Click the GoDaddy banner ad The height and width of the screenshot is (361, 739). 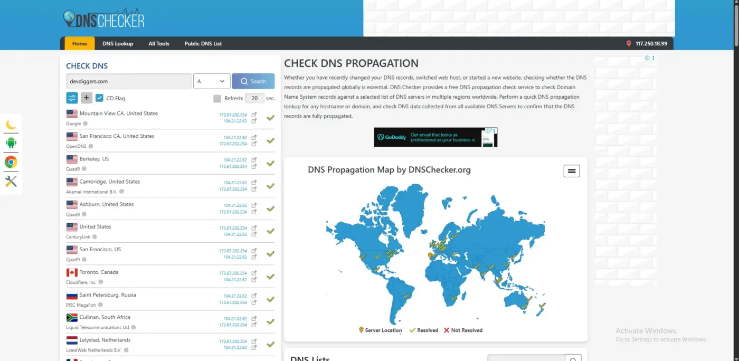point(435,137)
